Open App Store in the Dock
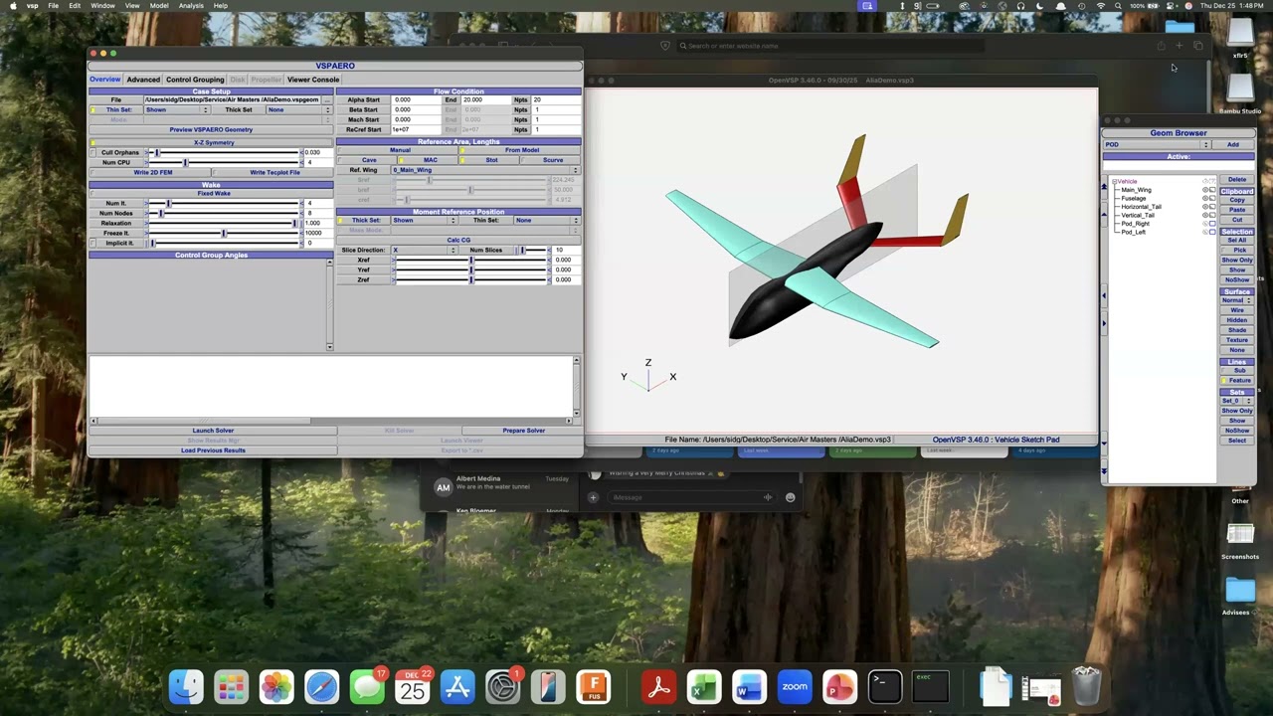Image resolution: width=1273 pixels, height=716 pixels. (457, 687)
